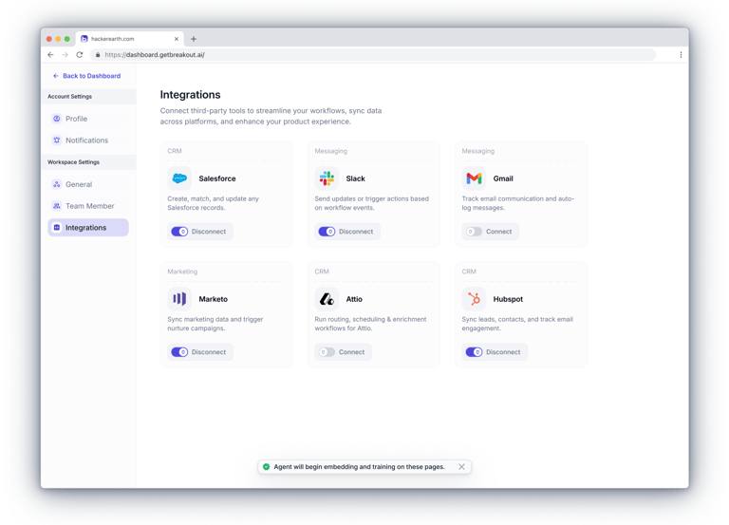This screenshot has width=729, height=525.
Task: Select the Integrations sidebar item
Action: tap(88, 228)
